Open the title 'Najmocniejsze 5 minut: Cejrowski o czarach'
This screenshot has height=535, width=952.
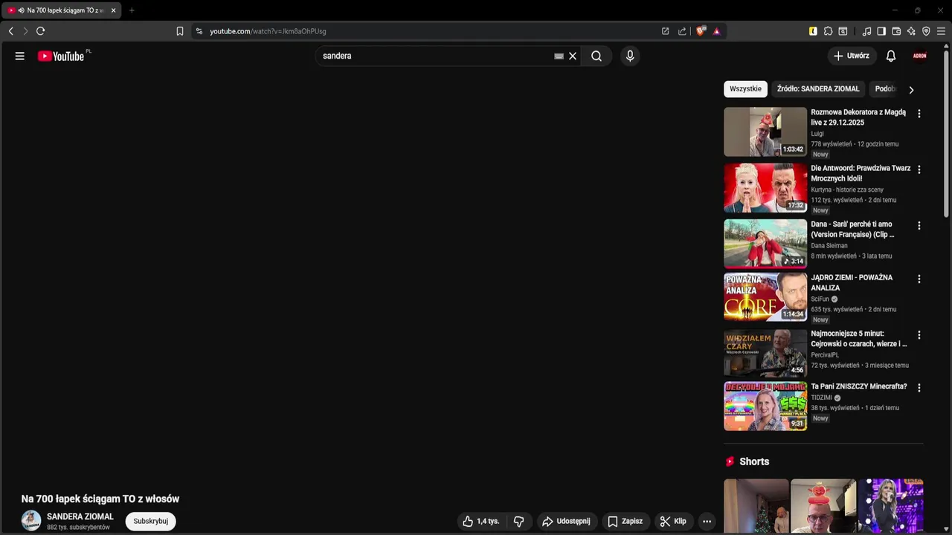859,339
